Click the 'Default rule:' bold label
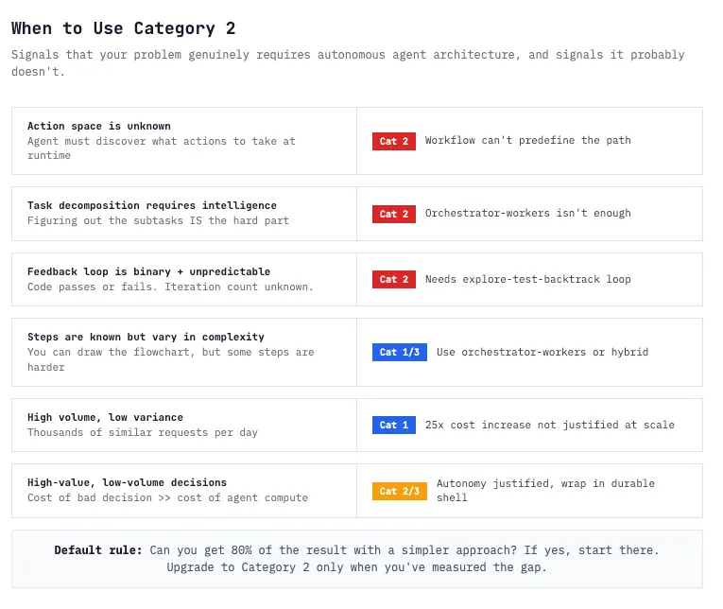The height and width of the screenshot is (609, 723). click(97, 550)
